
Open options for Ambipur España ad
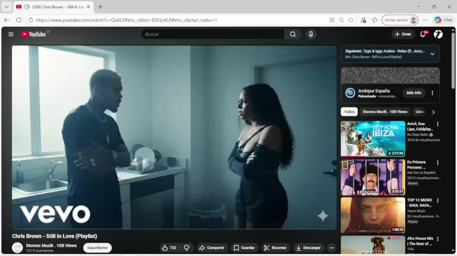point(432,93)
